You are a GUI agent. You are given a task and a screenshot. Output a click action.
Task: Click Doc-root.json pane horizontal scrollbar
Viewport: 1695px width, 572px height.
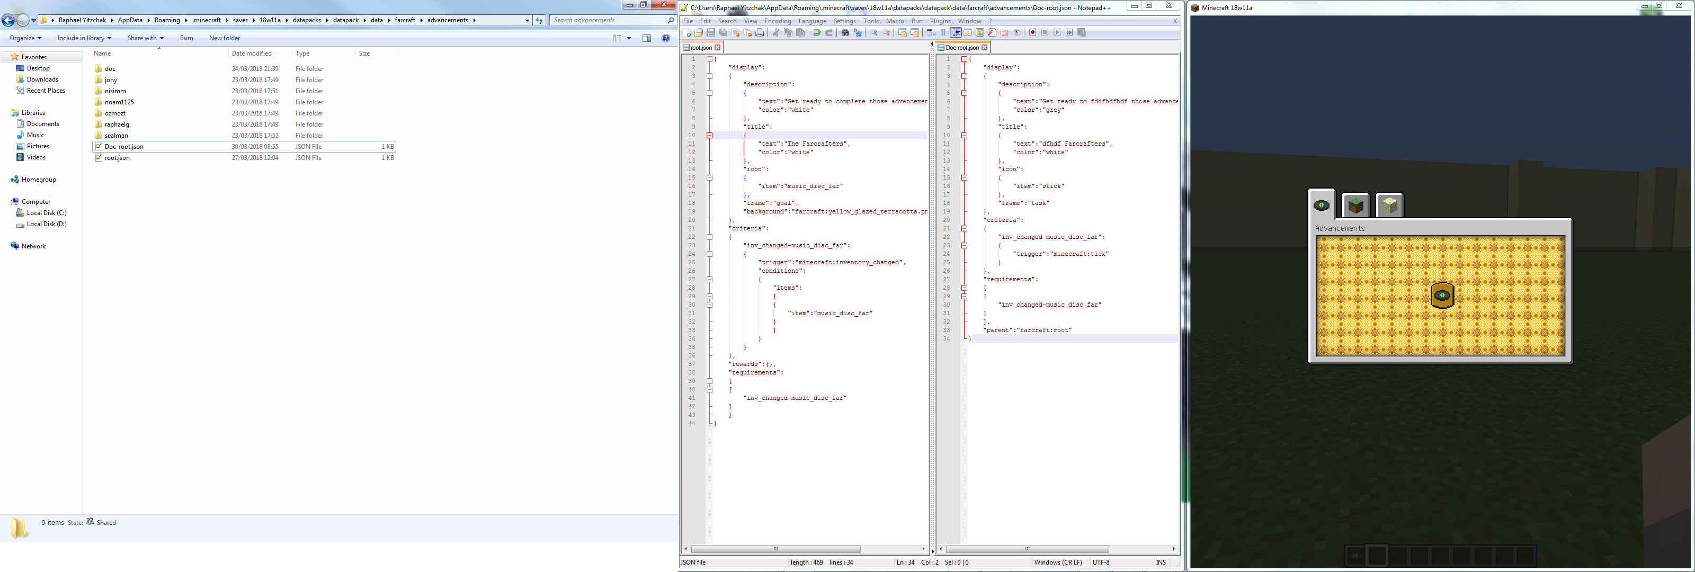coord(1027,549)
